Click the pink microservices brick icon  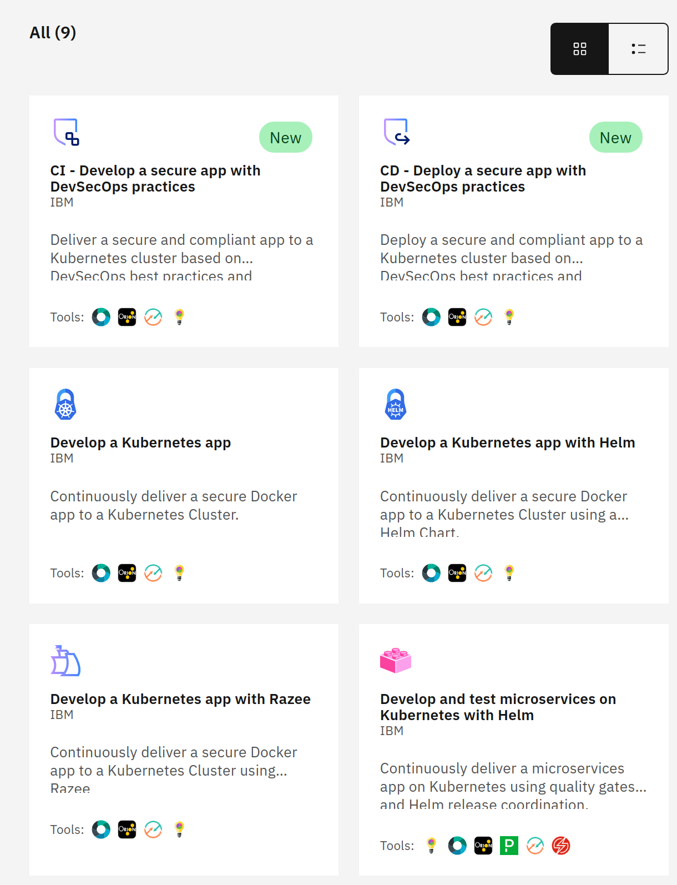click(396, 660)
